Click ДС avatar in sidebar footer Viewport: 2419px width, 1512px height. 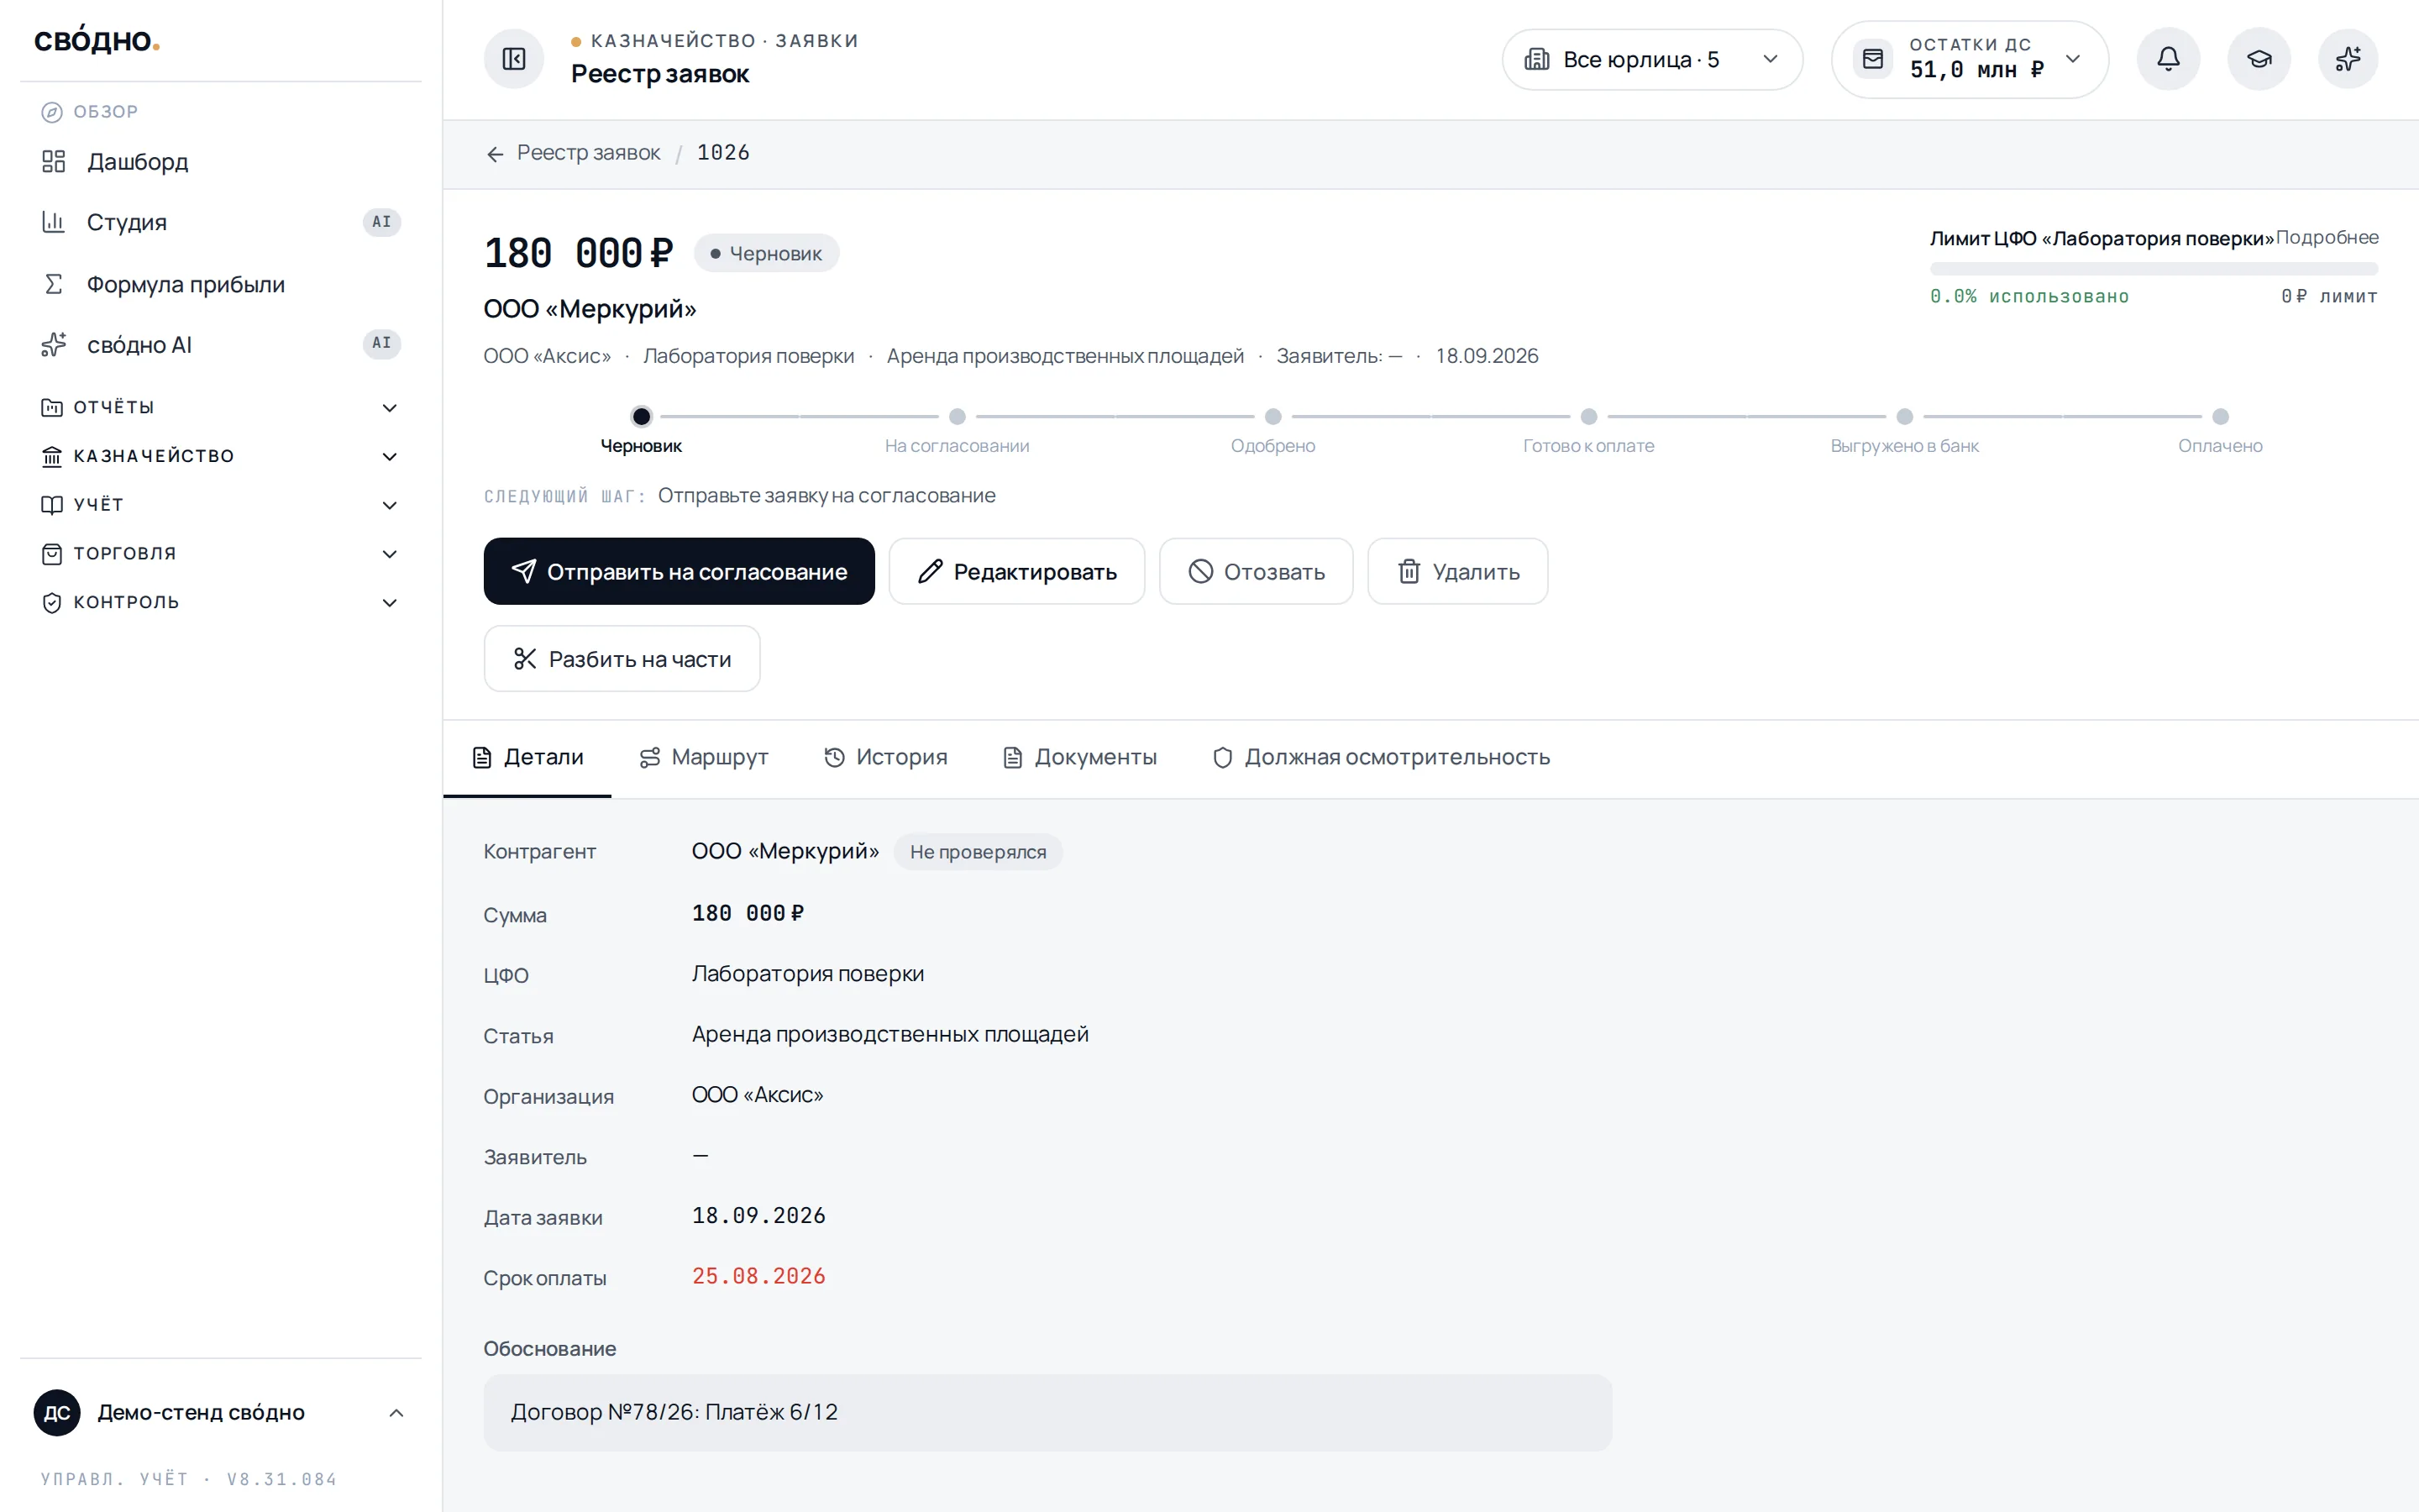[57, 1412]
